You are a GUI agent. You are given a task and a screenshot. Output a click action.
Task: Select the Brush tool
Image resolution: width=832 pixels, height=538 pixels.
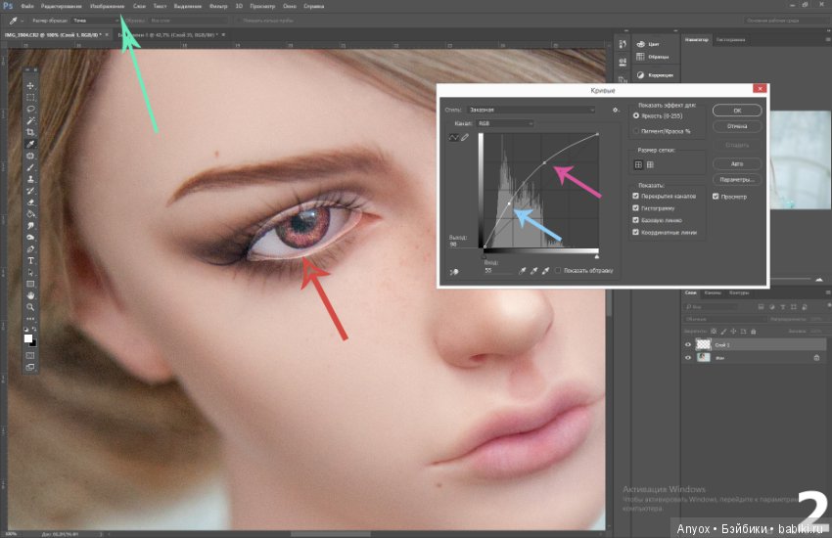pos(30,167)
